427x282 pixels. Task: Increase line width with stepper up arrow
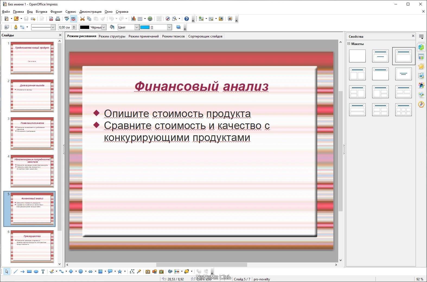point(74,26)
